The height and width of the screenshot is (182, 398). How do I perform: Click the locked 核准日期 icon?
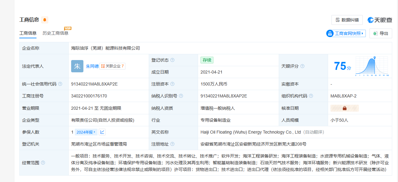tap(345, 108)
